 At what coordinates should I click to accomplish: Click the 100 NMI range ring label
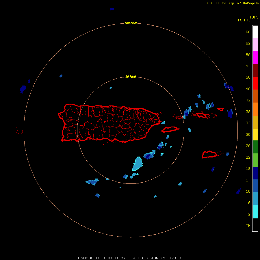click(x=131, y=23)
